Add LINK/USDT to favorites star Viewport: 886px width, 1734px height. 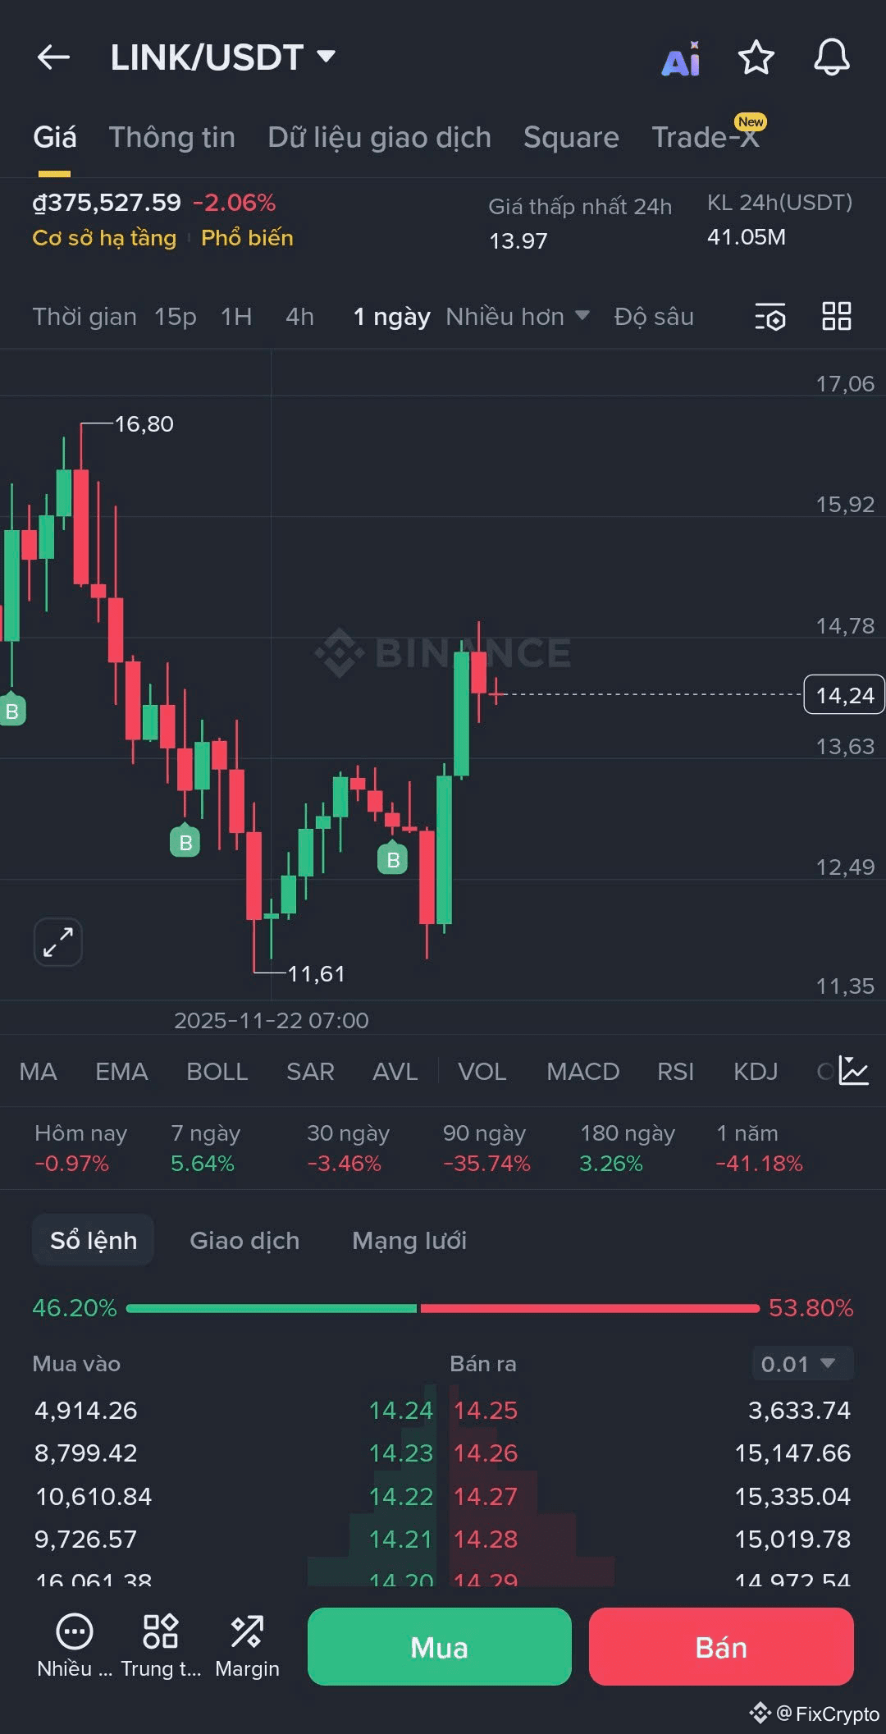click(756, 57)
